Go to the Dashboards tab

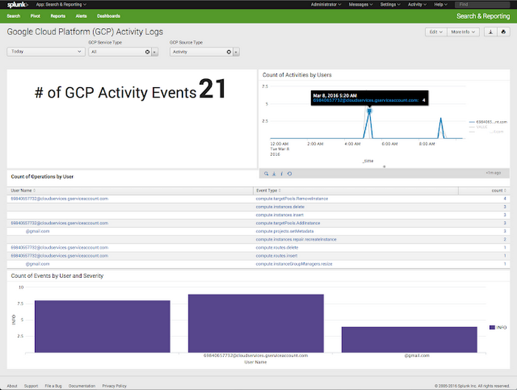coord(109,16)
